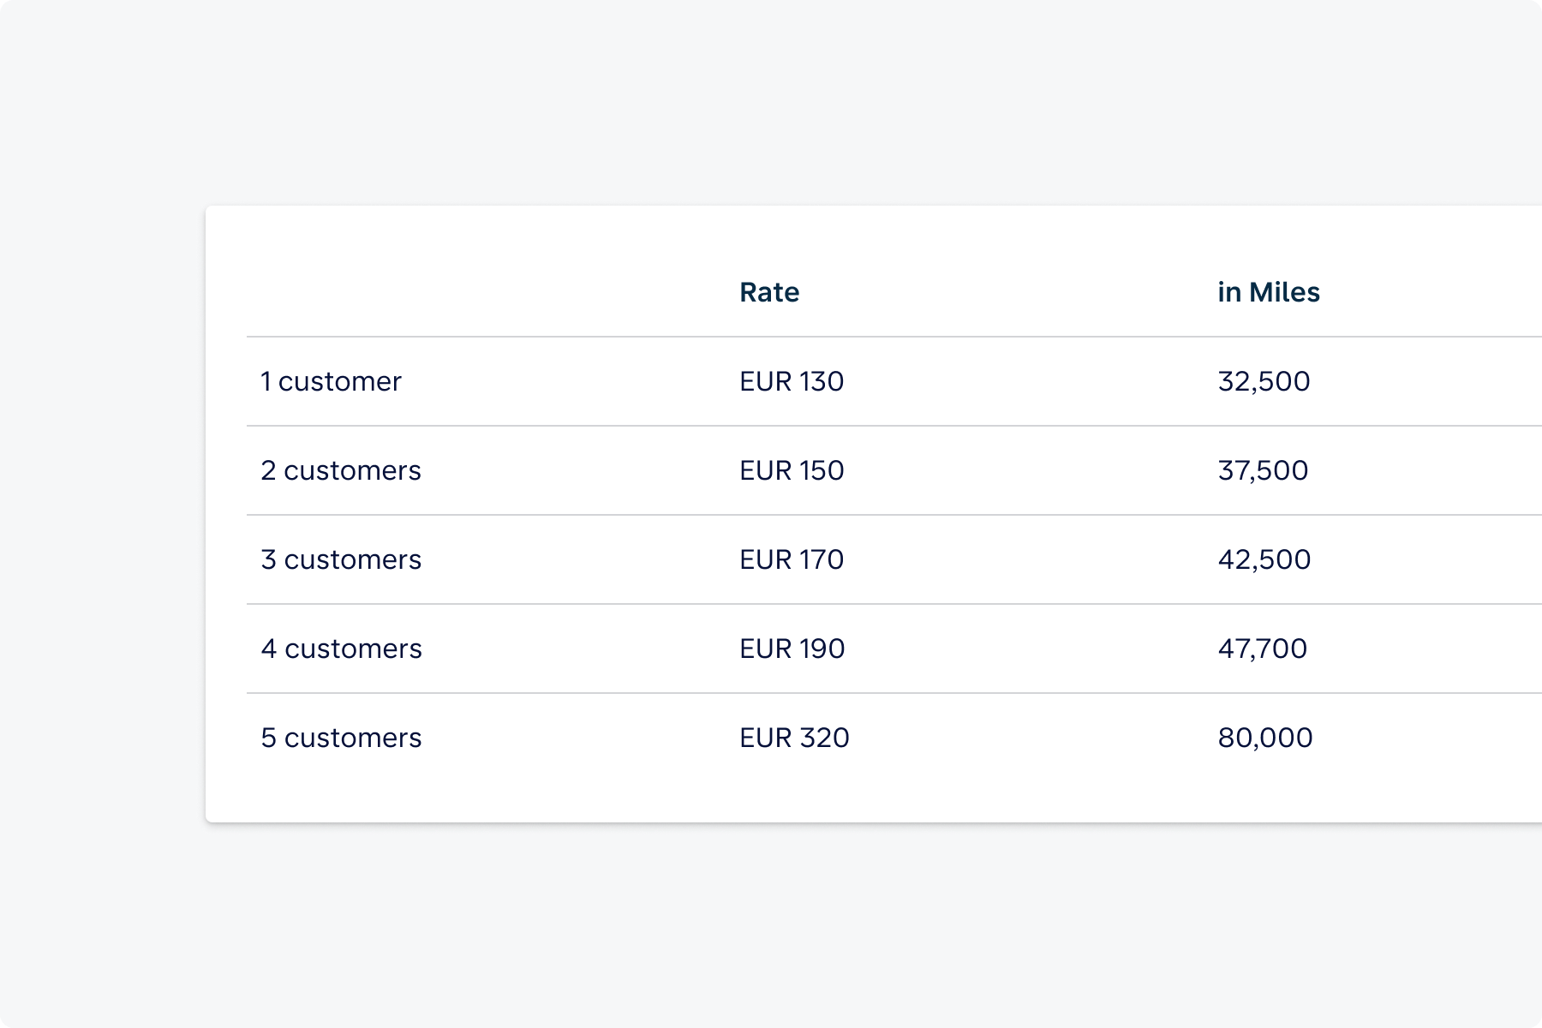Viewport: 1542px width, 1028px height.
Task: Click the 37,500 miles value
Action: [1263, 470]
